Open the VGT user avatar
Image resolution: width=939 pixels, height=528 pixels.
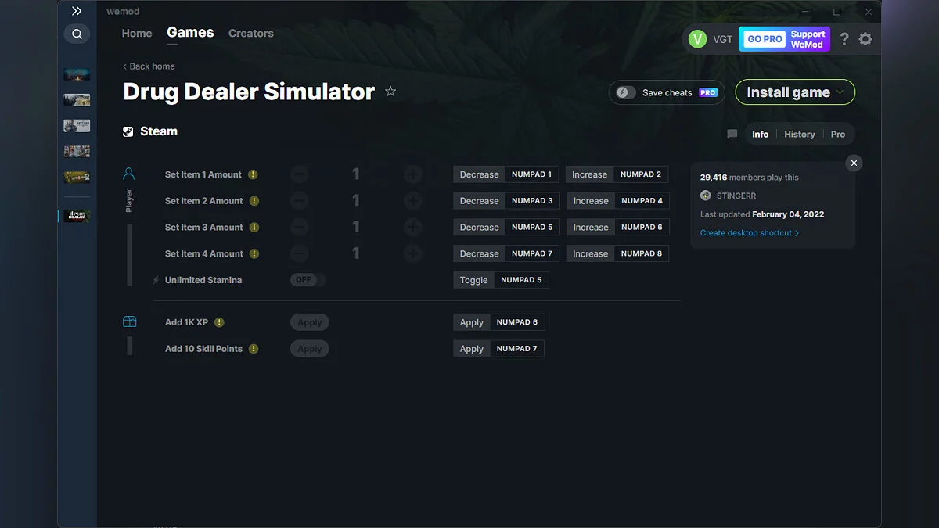697,39
